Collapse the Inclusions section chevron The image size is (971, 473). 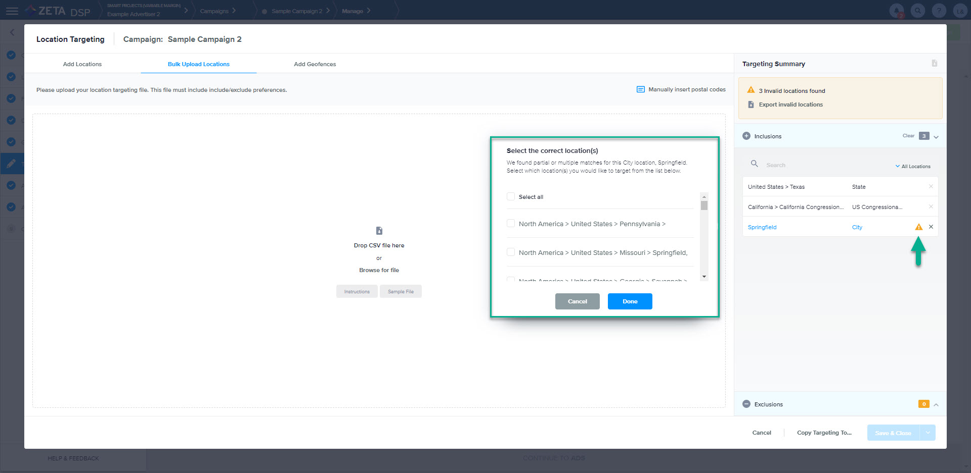tap(936, 137)
